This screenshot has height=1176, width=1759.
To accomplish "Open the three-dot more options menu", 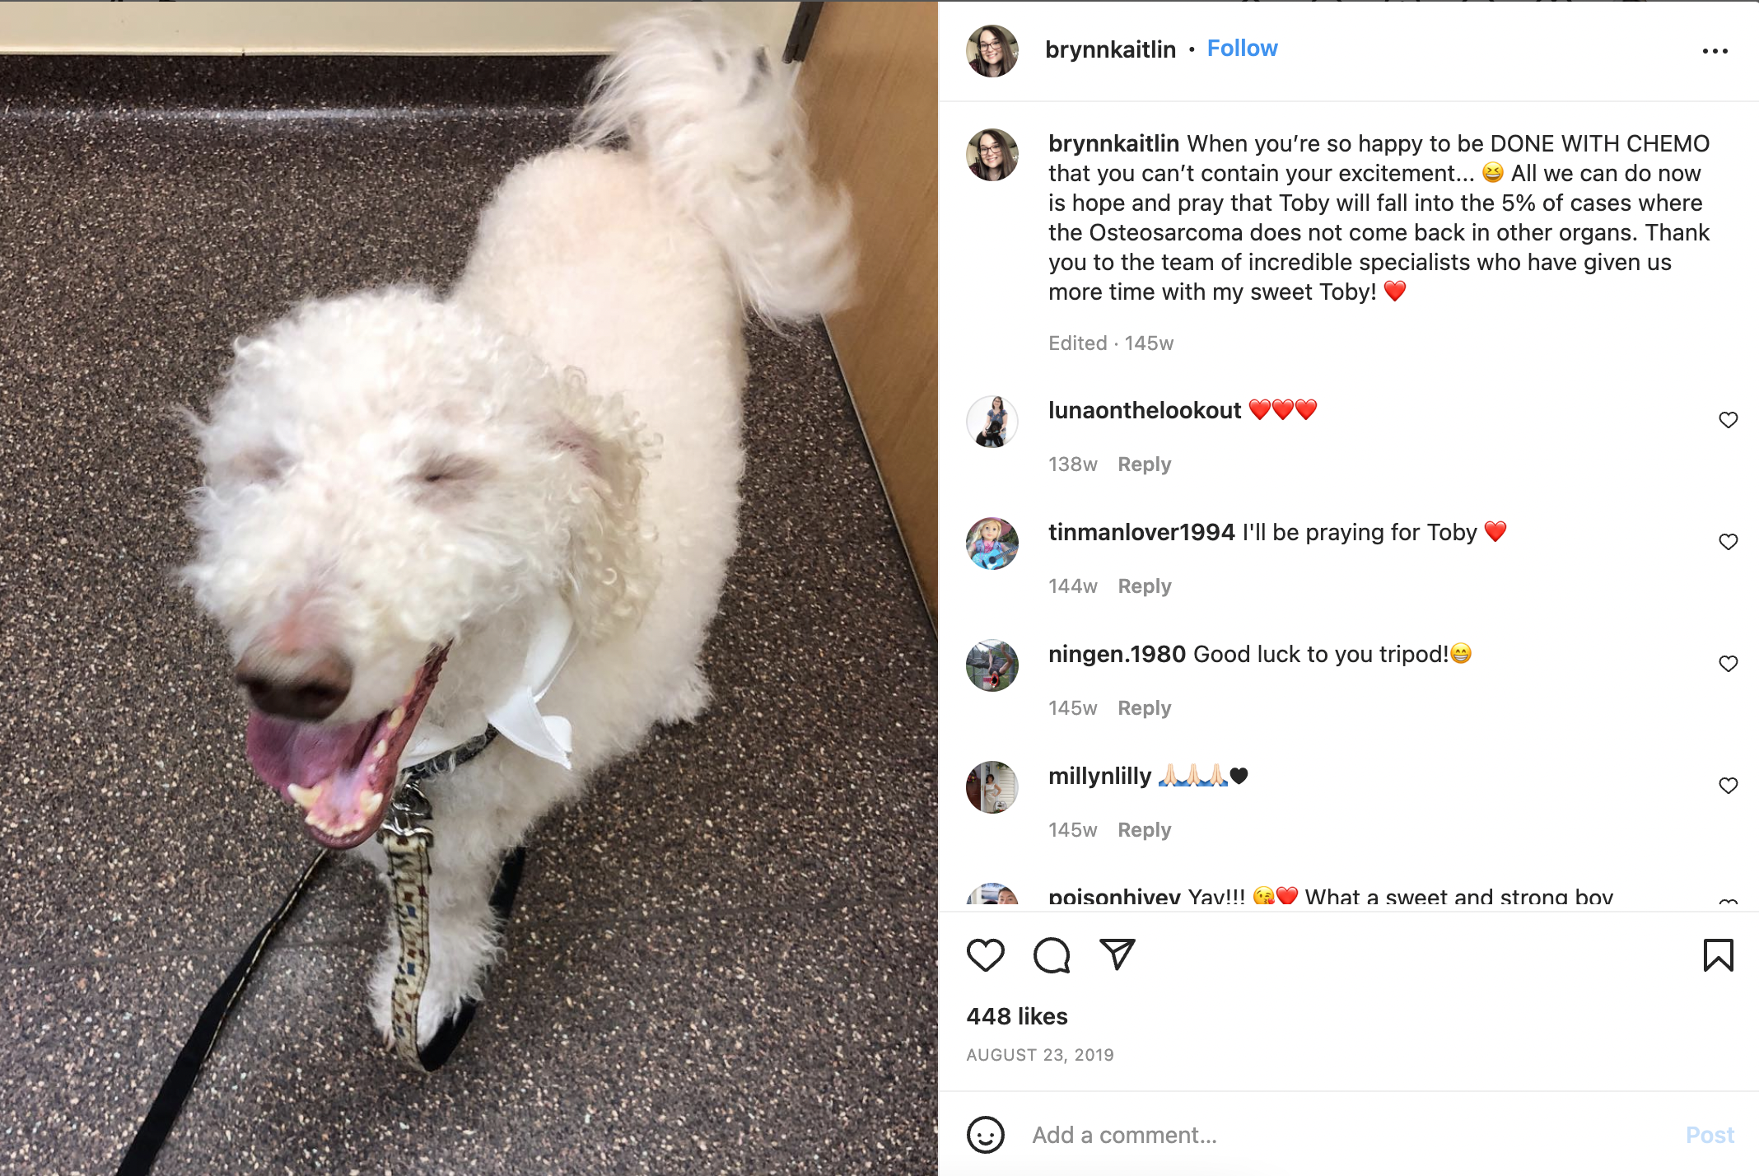I will pyautogui.click(x=1715, y=51).
